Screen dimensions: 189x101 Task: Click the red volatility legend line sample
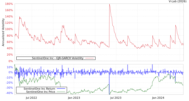pos(89,58)
